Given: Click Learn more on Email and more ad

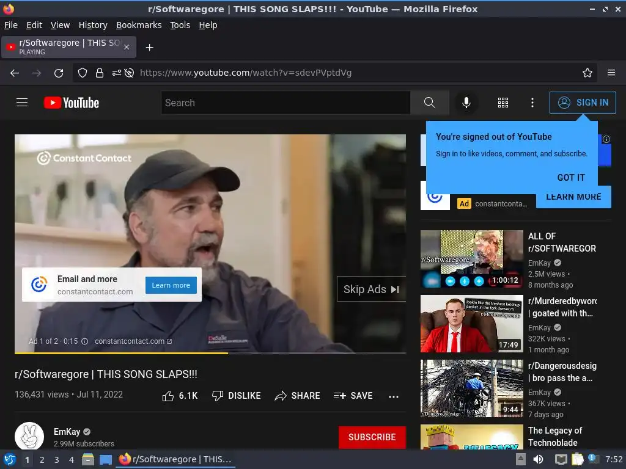Looking at the screenshot, I should click(x=171, y=285).
